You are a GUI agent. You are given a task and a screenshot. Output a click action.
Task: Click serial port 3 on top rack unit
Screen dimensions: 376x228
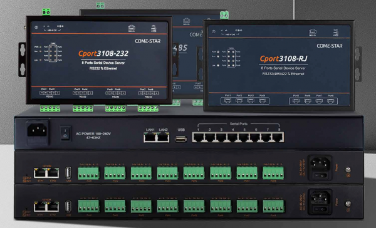click(x=221, y=138)
